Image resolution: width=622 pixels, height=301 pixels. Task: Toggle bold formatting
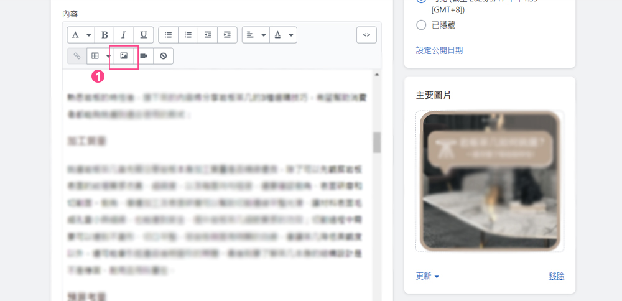coord(104,35)
